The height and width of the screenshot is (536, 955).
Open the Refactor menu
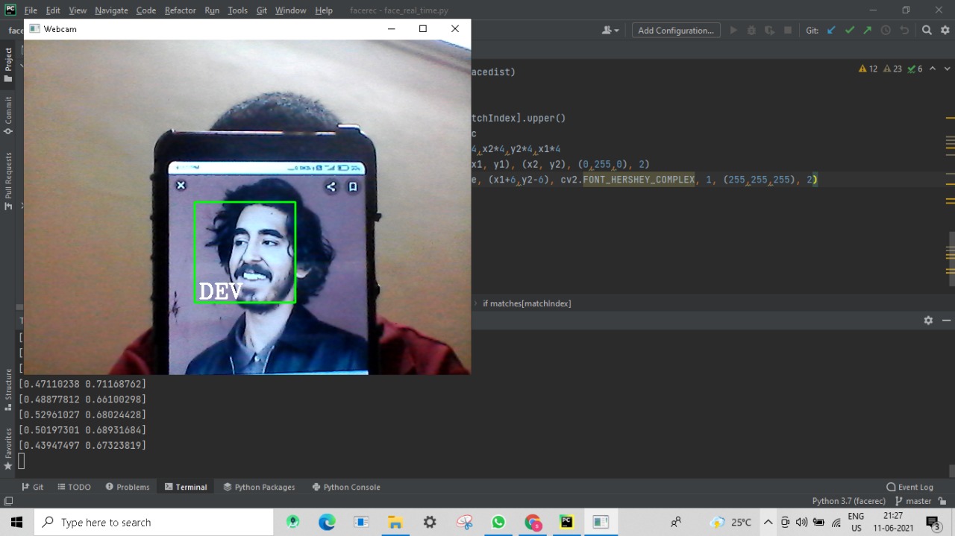pyautogui.click(x=180, y=10)
